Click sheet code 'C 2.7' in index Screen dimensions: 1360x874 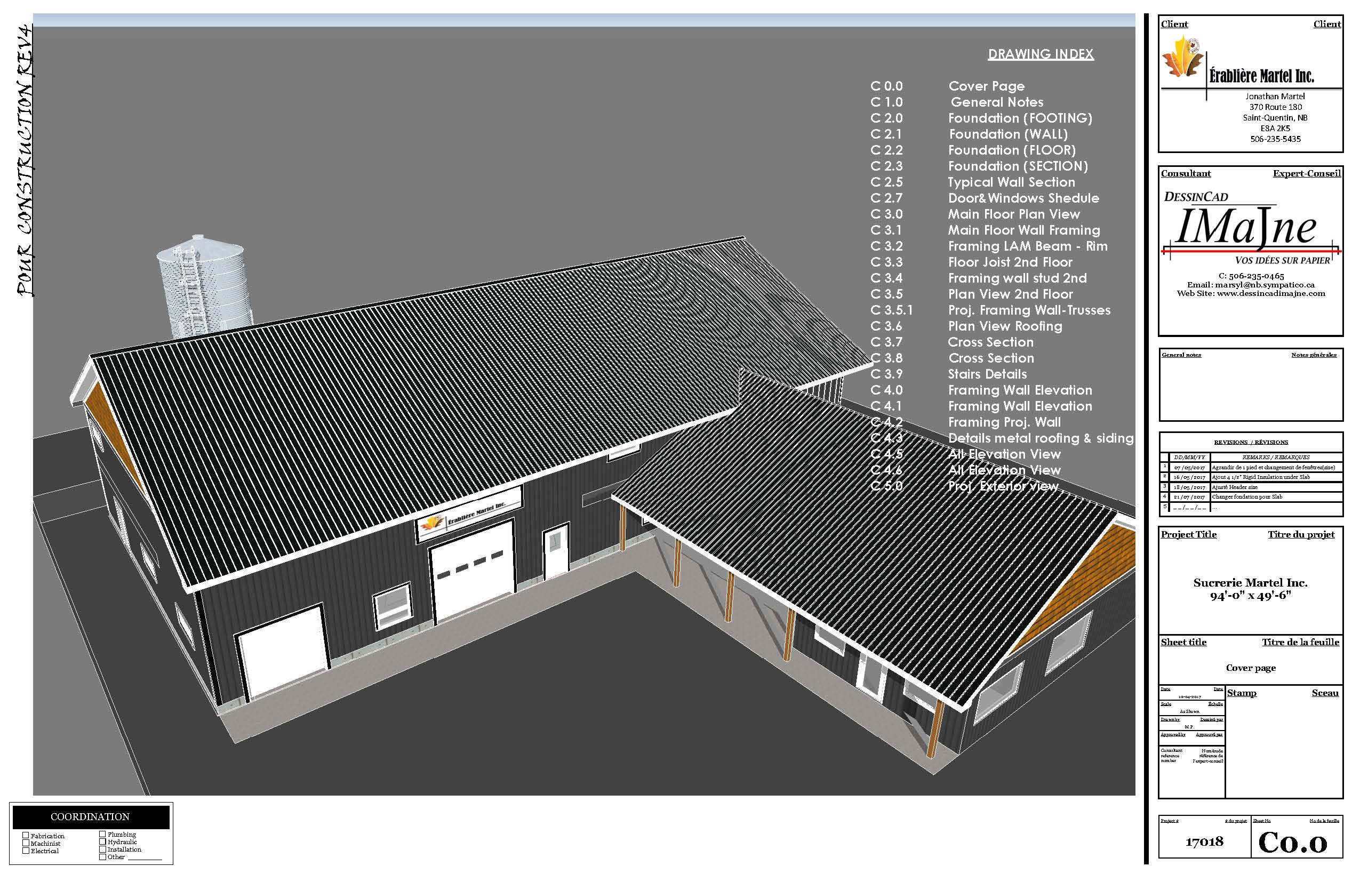coord(886,198)
